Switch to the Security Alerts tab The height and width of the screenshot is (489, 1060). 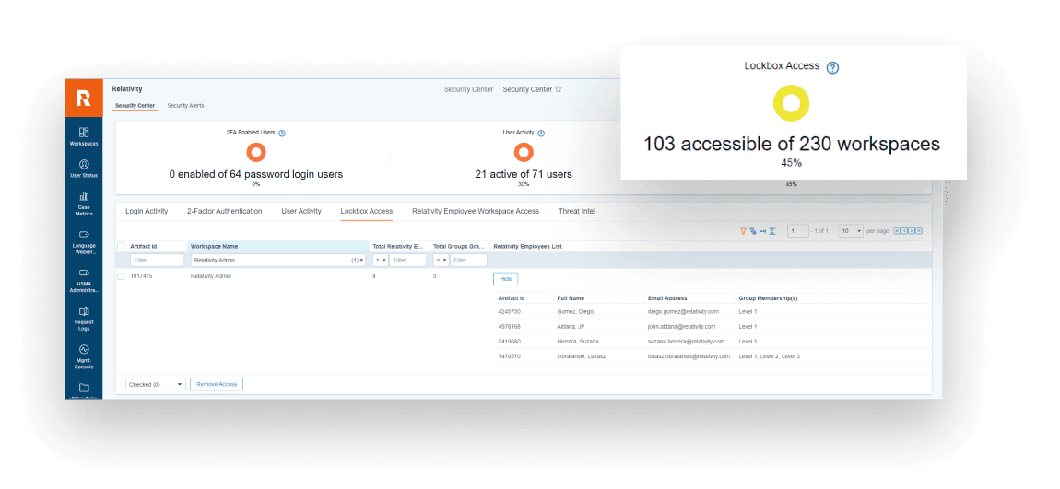click(185, 106)
